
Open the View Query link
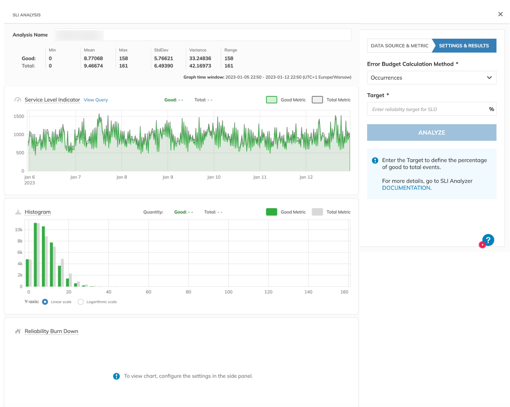pyautogui.click(x=96, y=100)
